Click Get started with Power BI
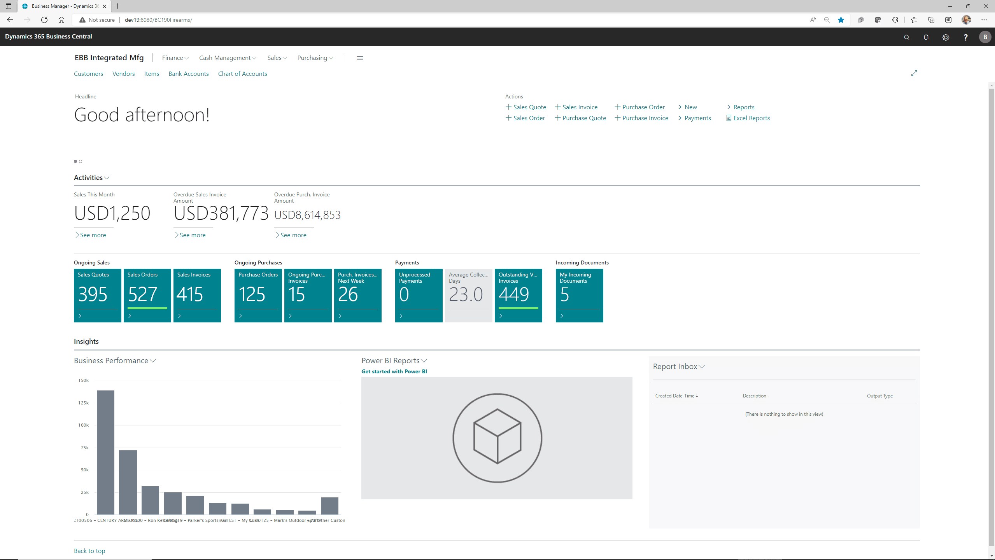Screen dimensions: 995x560 [394, 371]
